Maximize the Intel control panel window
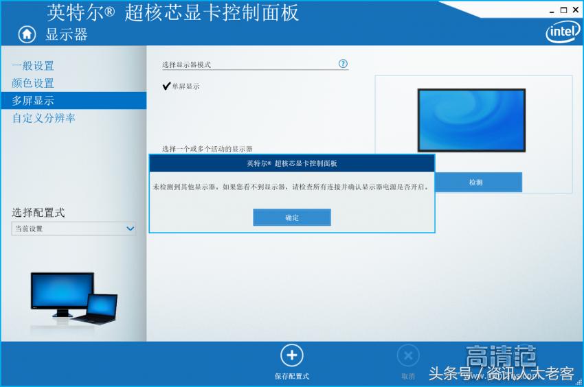Screen dimensions: 584x387 [563, 10]
